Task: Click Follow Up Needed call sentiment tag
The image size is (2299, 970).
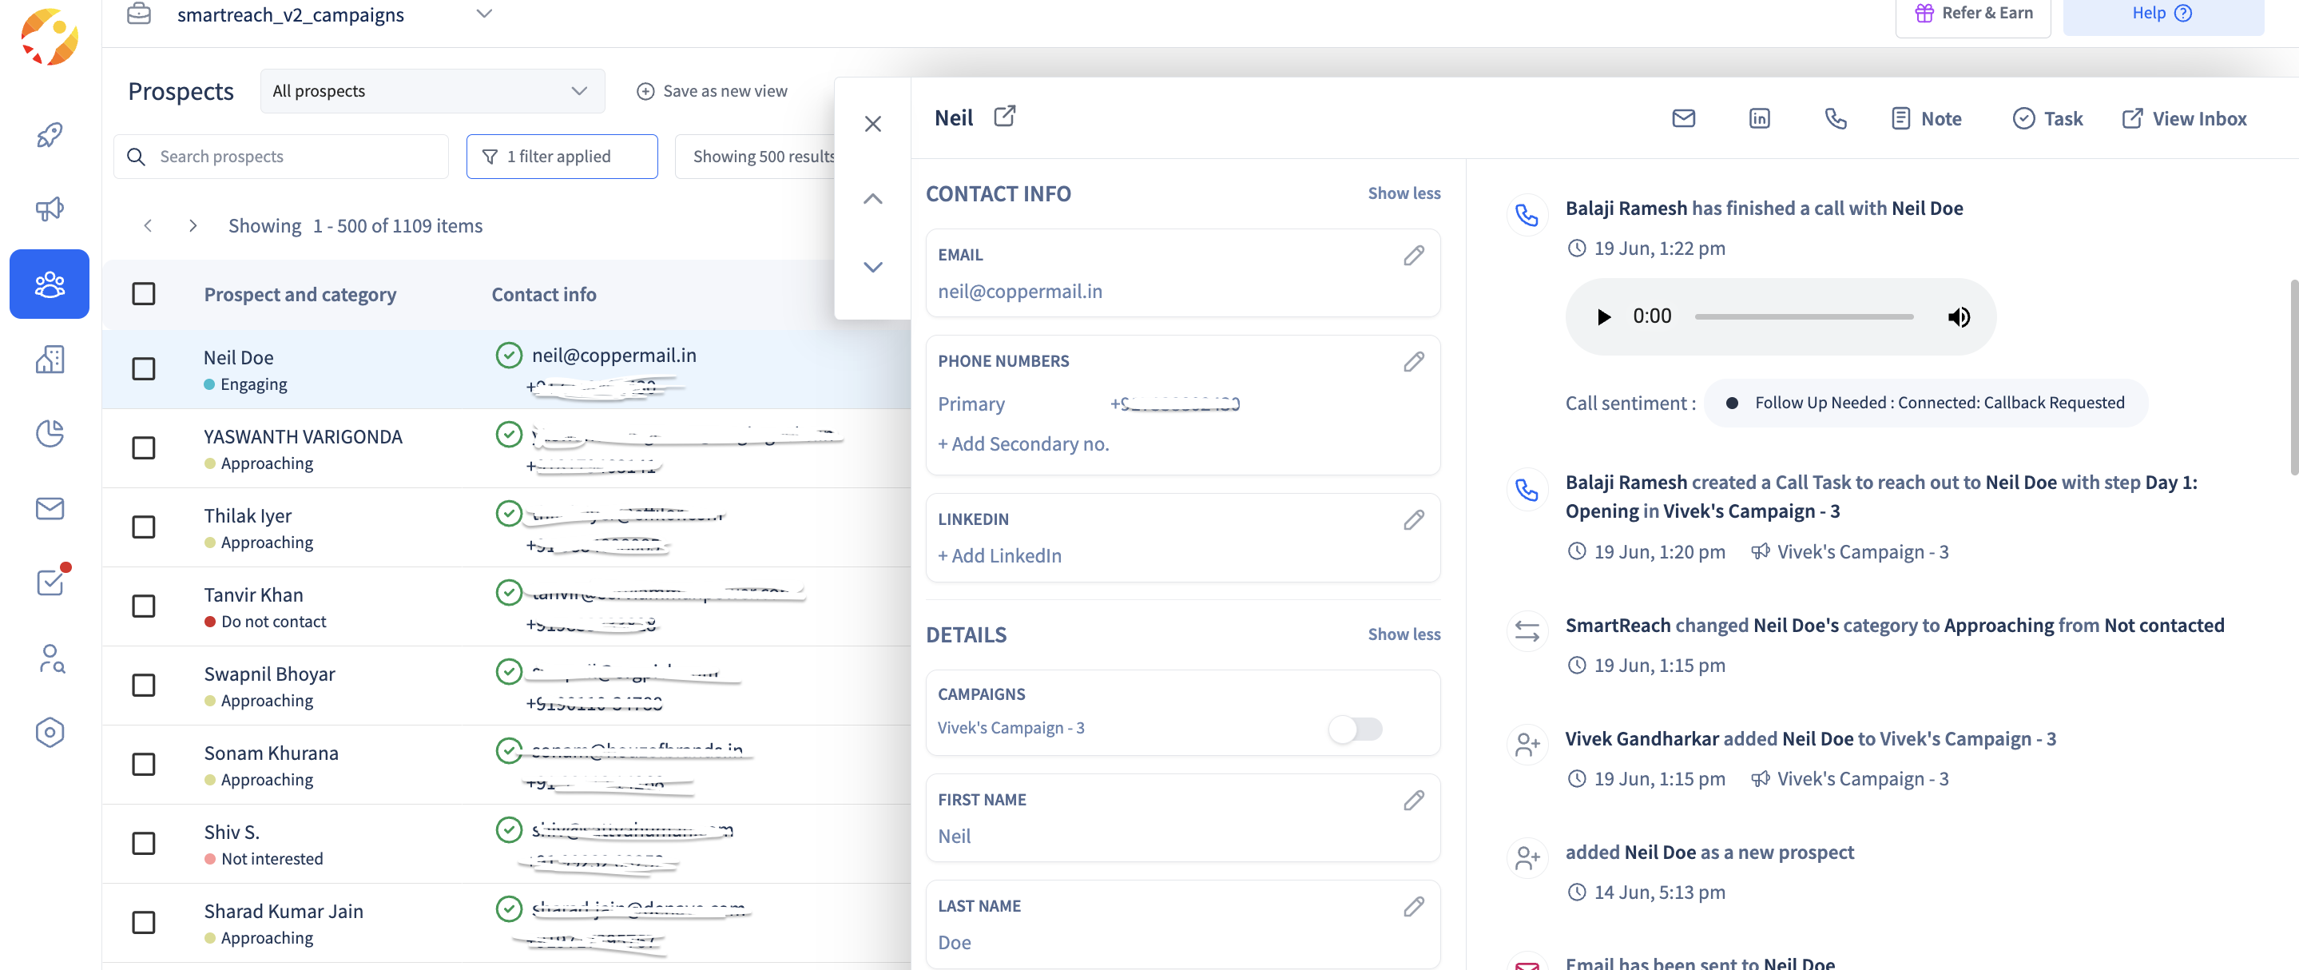Action: [x=1926, y=403]
